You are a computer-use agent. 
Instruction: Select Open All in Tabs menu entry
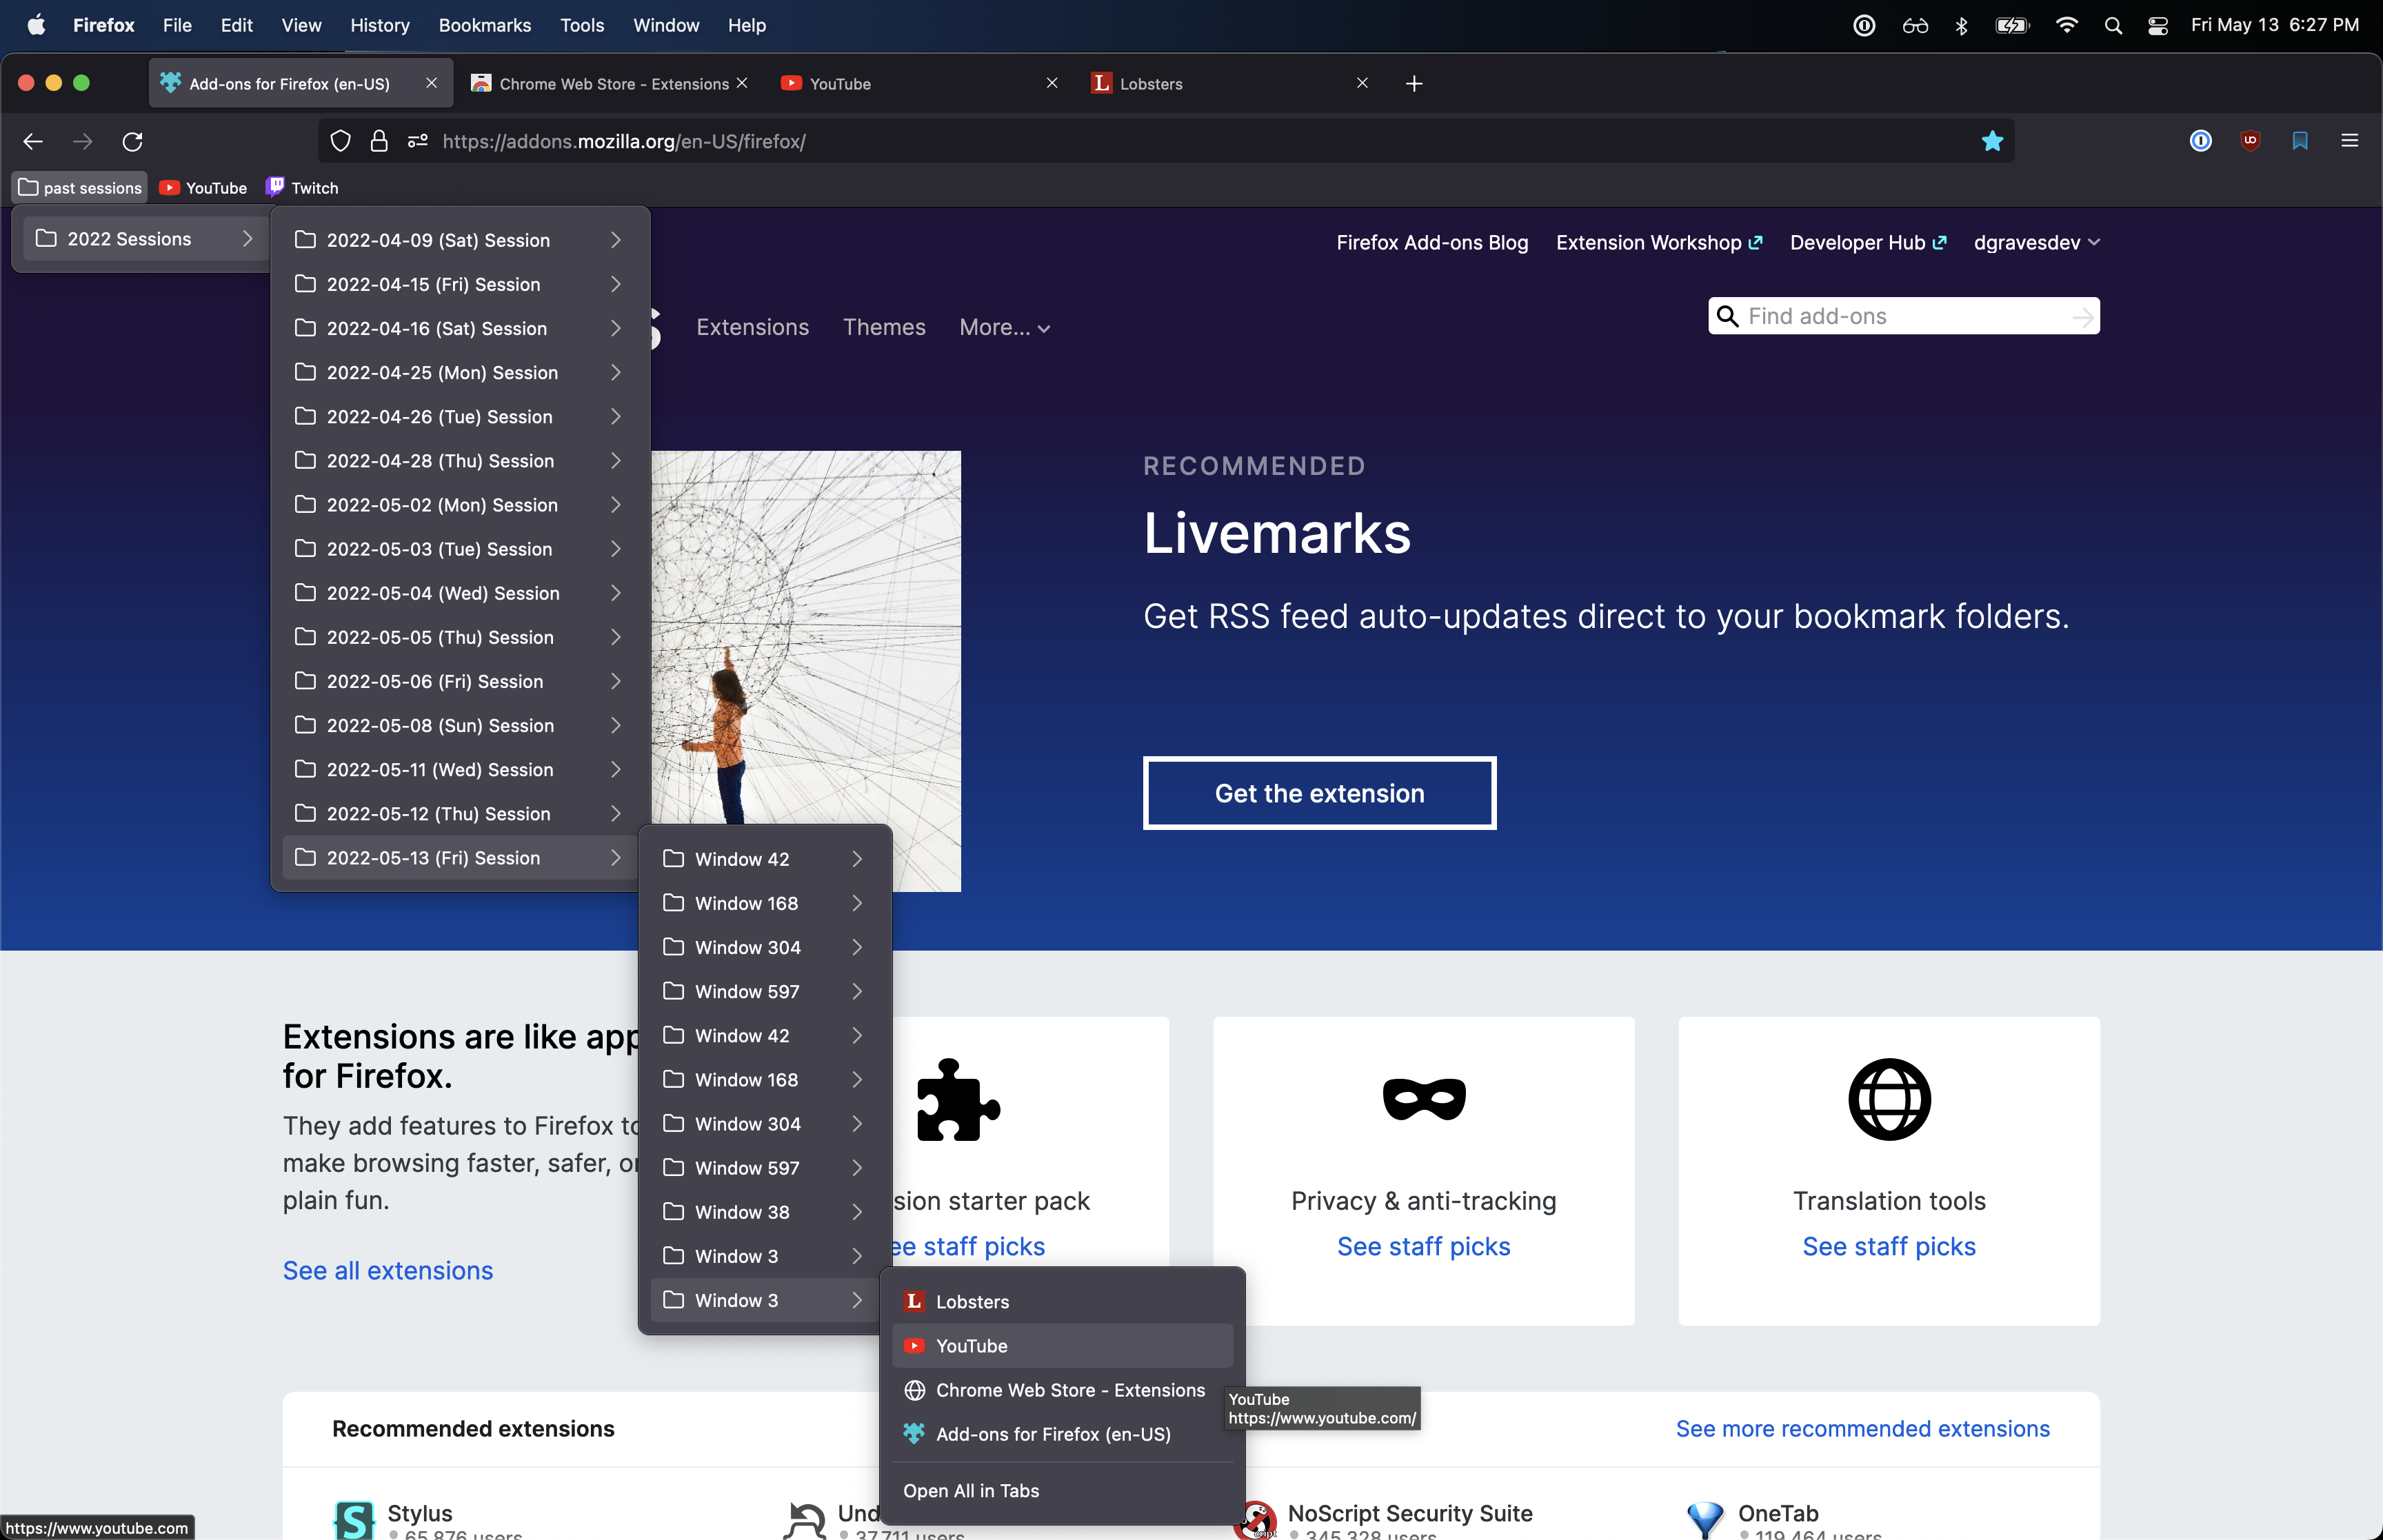(970, 1490)
